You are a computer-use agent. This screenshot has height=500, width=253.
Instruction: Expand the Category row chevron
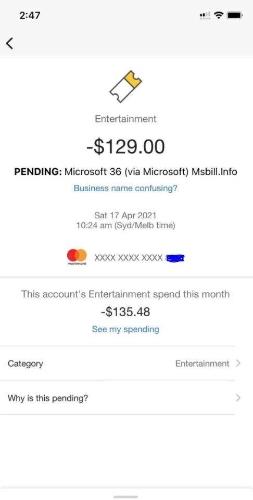pyautogui.click(x=238, y=363)
